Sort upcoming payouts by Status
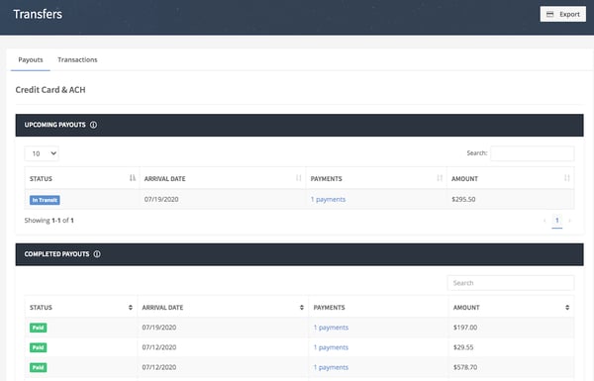 coord(133,178)
